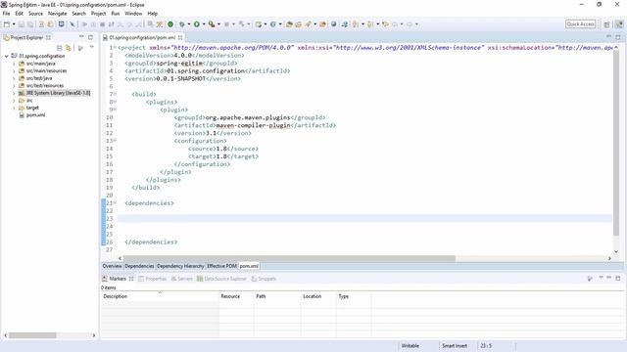Maximize the Markers bottom panel
This screenshot has width=627, height=352.
coord(618,278)
